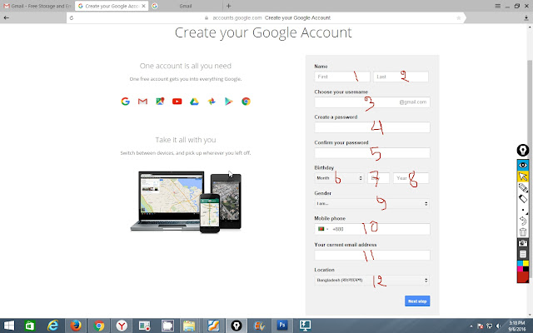This screenshot has width=533, height=333.
Task: Open the birthday Month dropdown
Action: (x=339, y=178)
